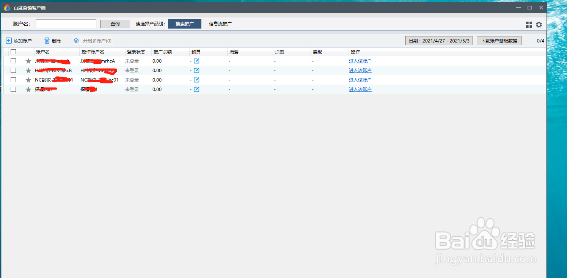Sort by the 操作账户名 column header
This screenshot has width=567, height=278.
tap(102, 52)
